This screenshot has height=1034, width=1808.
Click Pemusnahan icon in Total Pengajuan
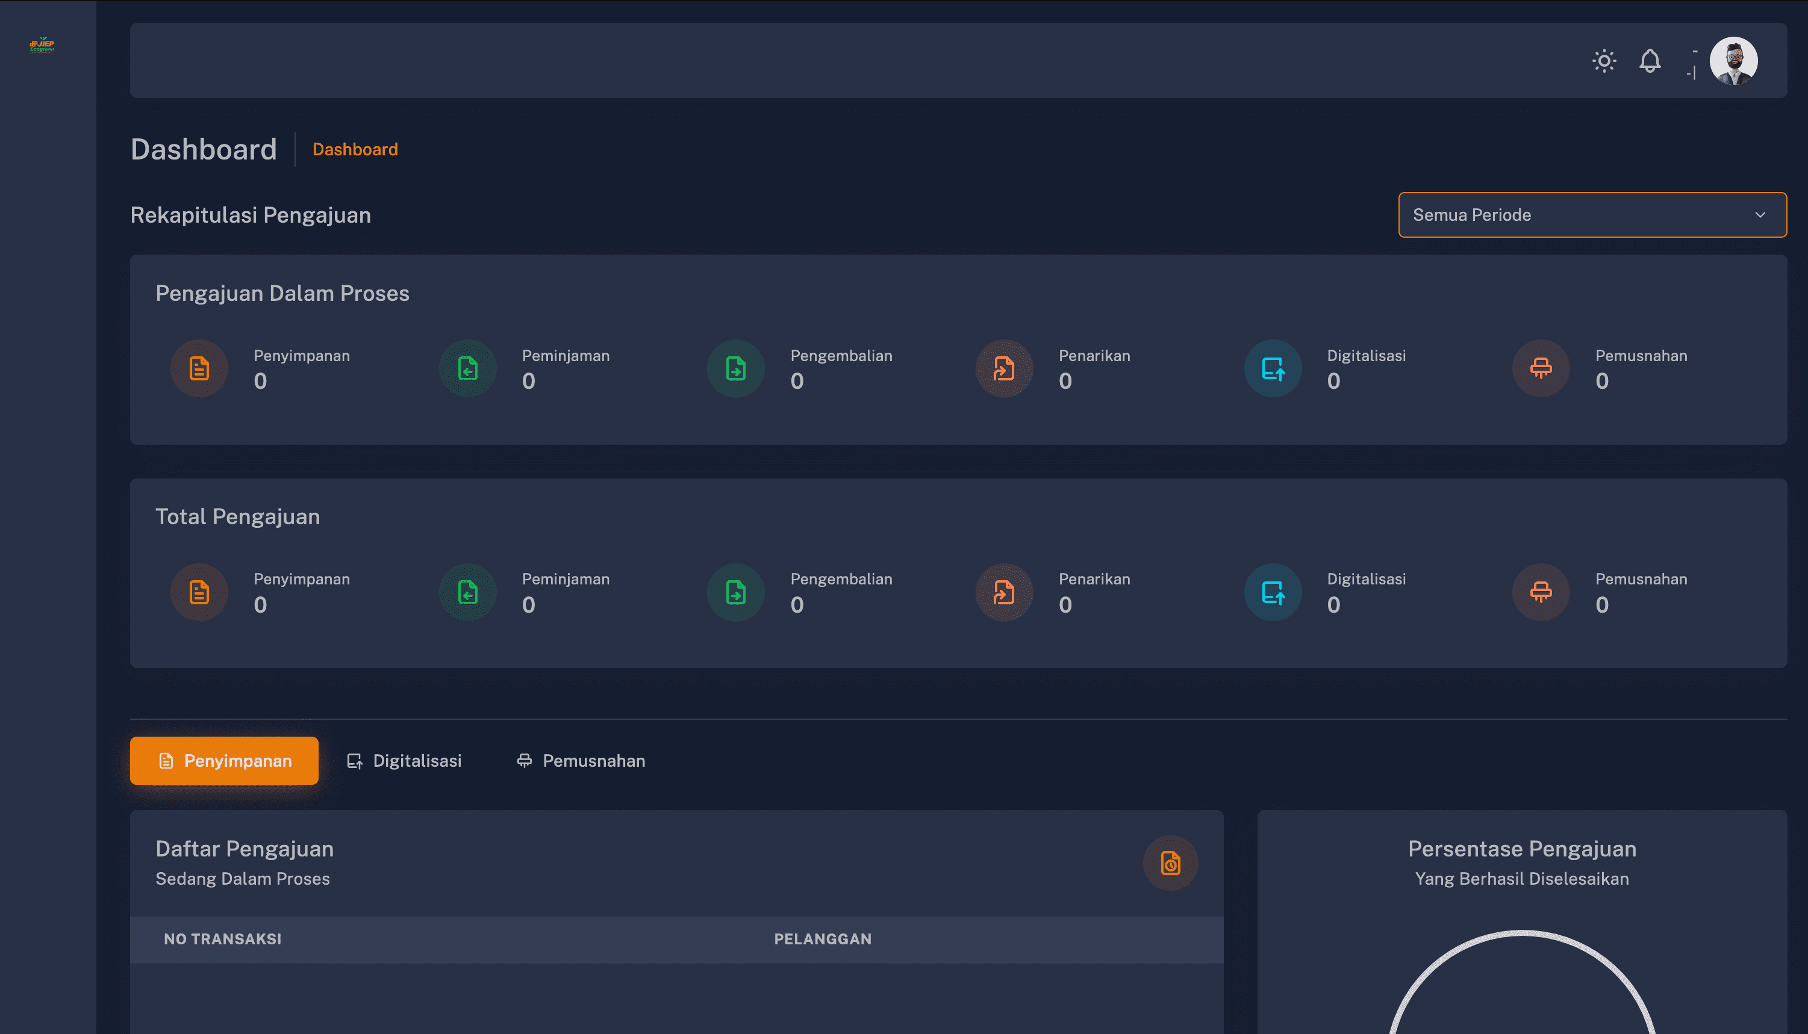click(1541, 592)
